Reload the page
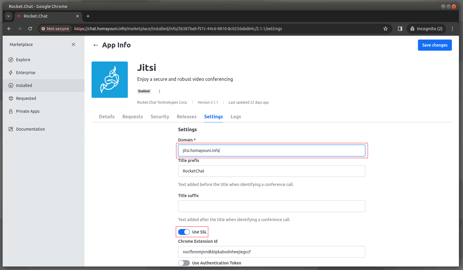This screenshot has height=270, width=463. [30, 29]
